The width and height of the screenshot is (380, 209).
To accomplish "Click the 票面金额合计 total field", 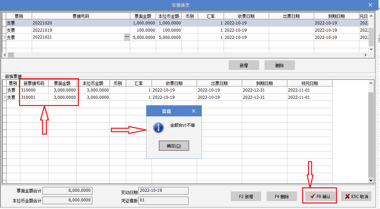I will [68, 191].
